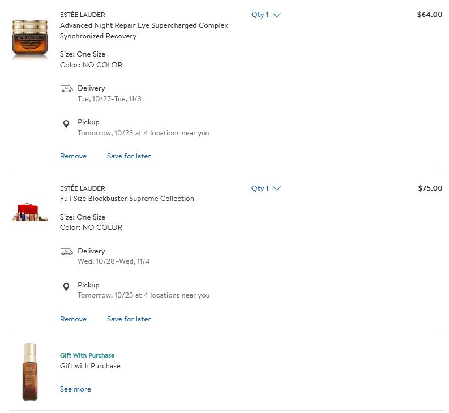This screenshot has height=413, width=449.
Task: Save Blockbuster Supreme Collection for later
Action: [x=129, y=319]
